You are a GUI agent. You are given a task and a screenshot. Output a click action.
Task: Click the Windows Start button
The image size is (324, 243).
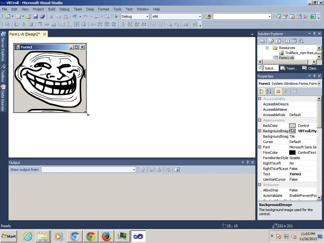coord(9,236)
